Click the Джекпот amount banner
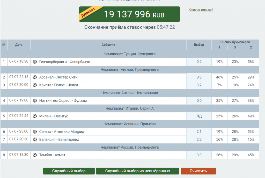The height and width of the screenshot is (178, 265). (129, 14)
